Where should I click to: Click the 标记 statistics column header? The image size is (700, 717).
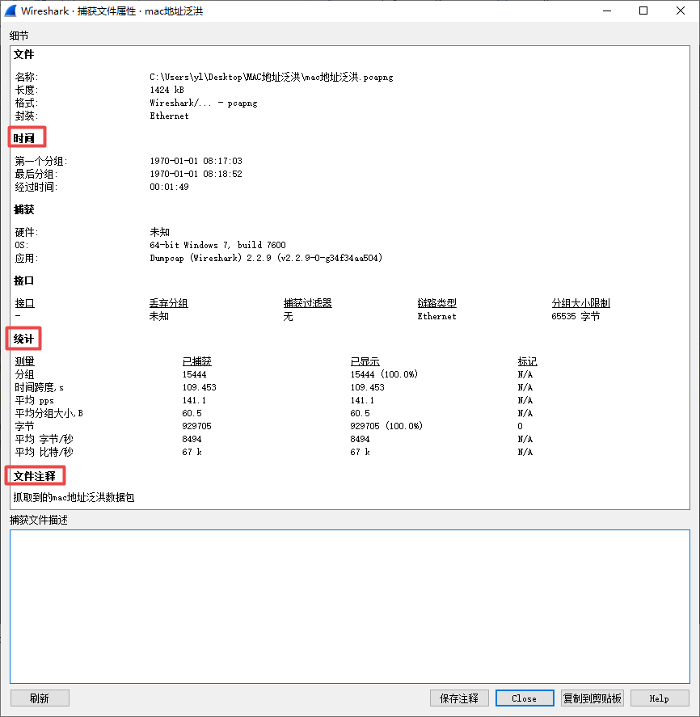[x=527, y=361]
